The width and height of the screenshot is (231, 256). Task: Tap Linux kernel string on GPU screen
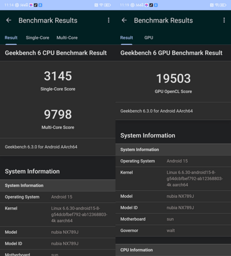point(195,179)
